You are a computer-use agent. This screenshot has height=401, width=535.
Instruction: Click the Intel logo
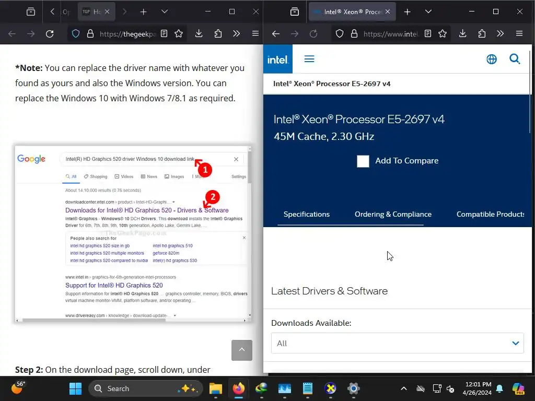pyautogui.click(x=278, y=59)
